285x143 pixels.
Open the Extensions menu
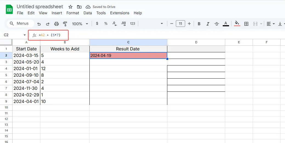point(120,13)
